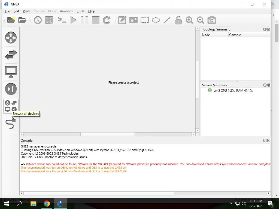The width and height of the screenshot is (279, 209).
Task: Open Google Chrome from the taskbar
Action: coord(47,204)
